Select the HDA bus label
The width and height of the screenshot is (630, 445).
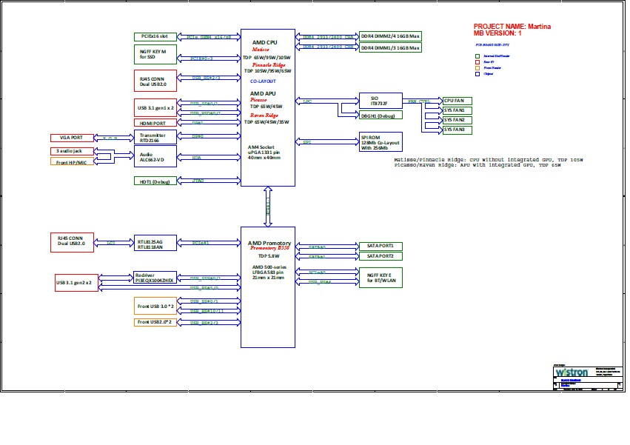coord(196,158)
